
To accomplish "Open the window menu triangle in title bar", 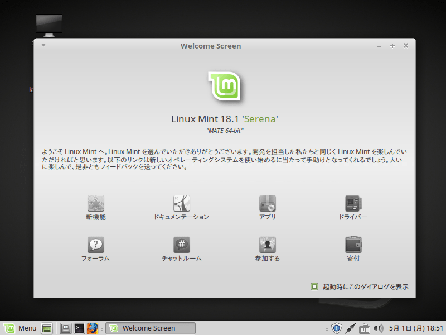I will (x=43, y=45).
